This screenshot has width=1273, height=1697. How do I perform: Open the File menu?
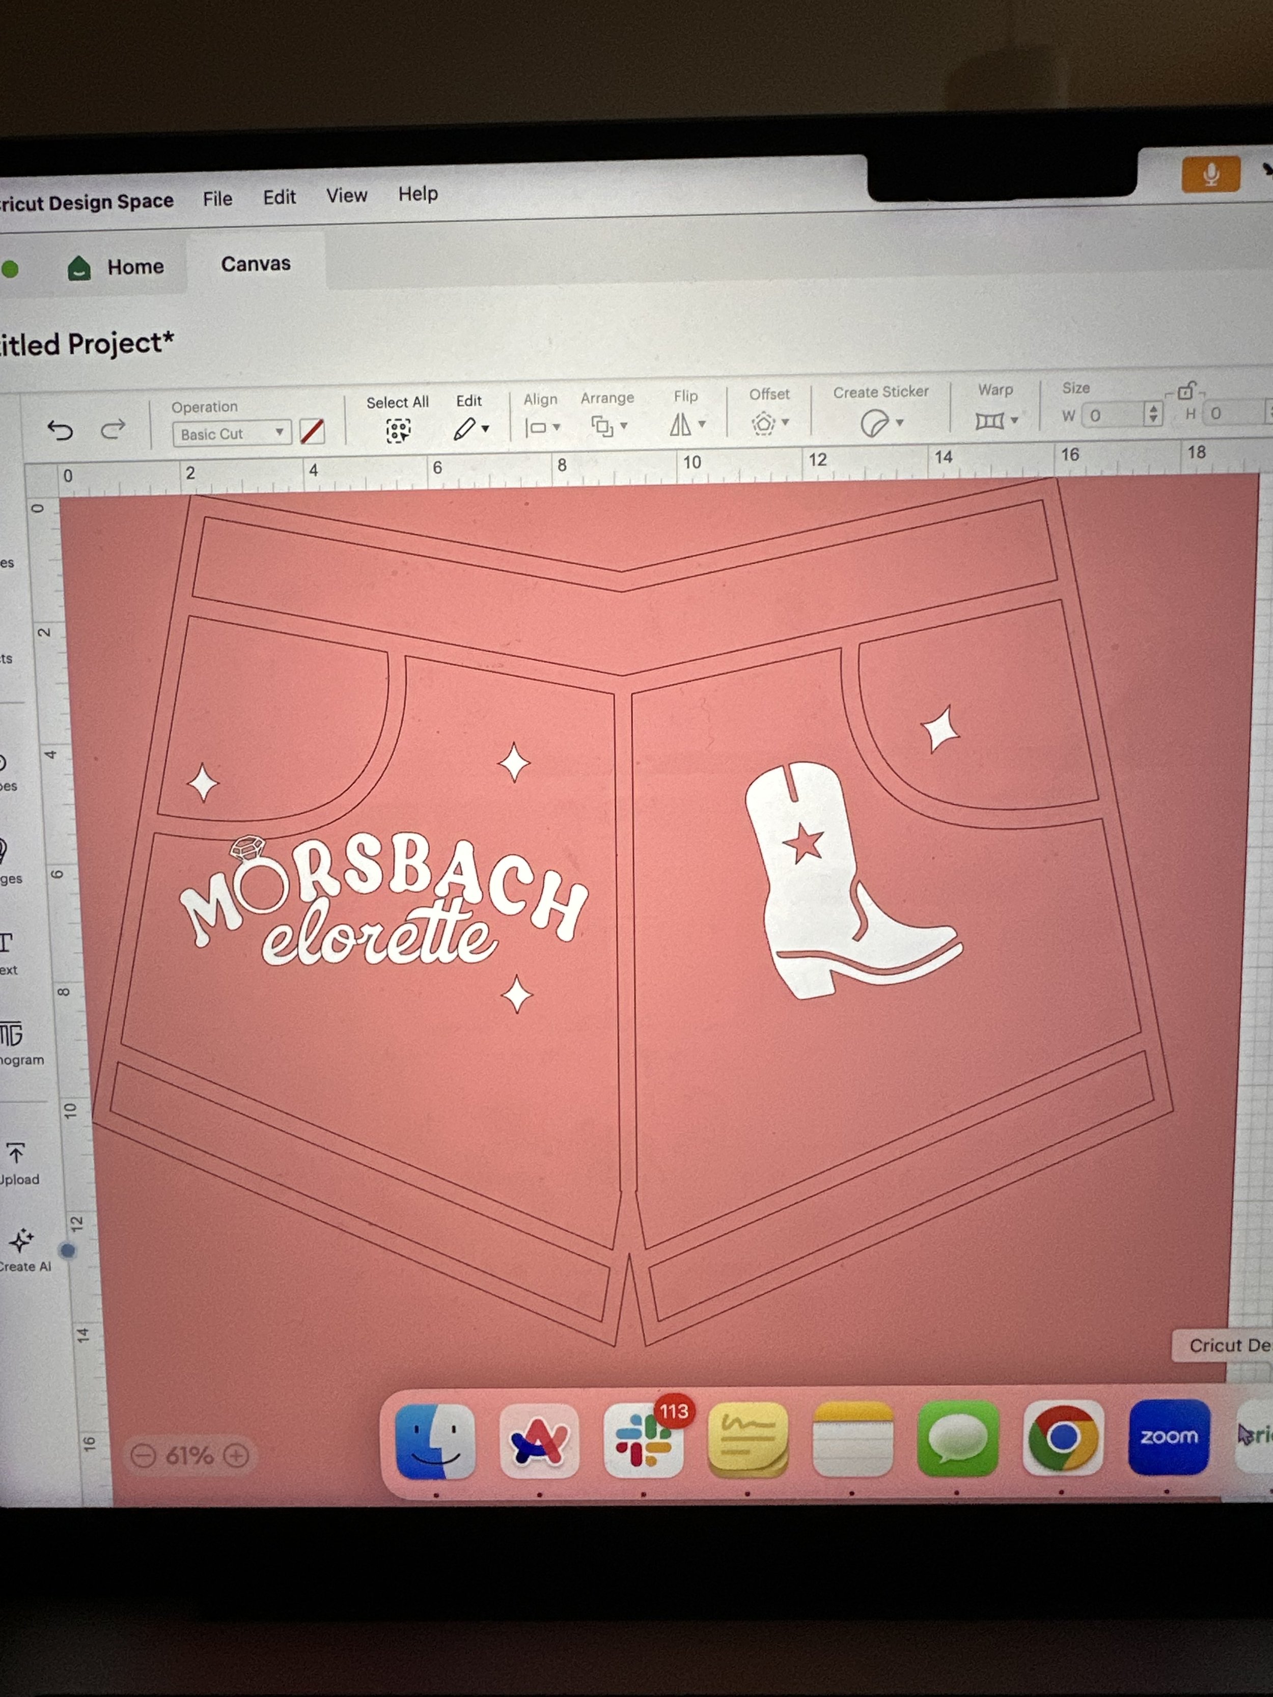pos(217,199)
